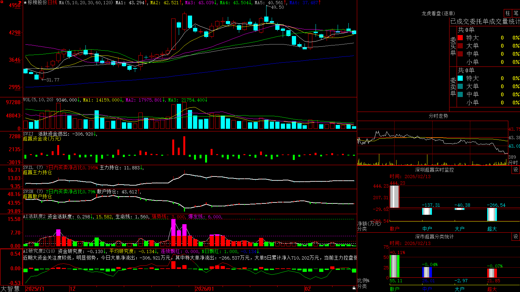The image size is (520, 292).
Task: Click the 深圳超赢实时监控 panel title
Action: tap(434, 170)
